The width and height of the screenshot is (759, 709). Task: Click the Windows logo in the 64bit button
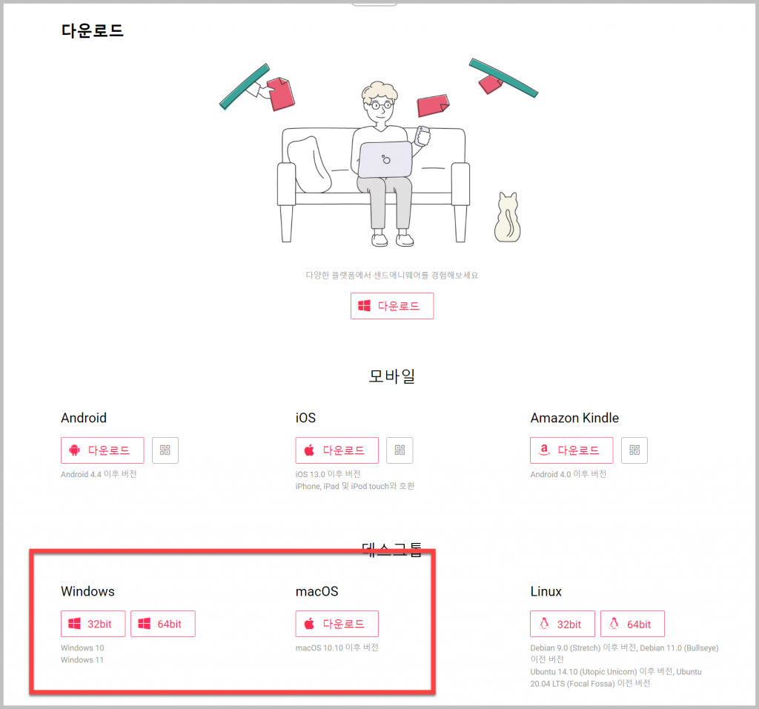tap(145, 624)
